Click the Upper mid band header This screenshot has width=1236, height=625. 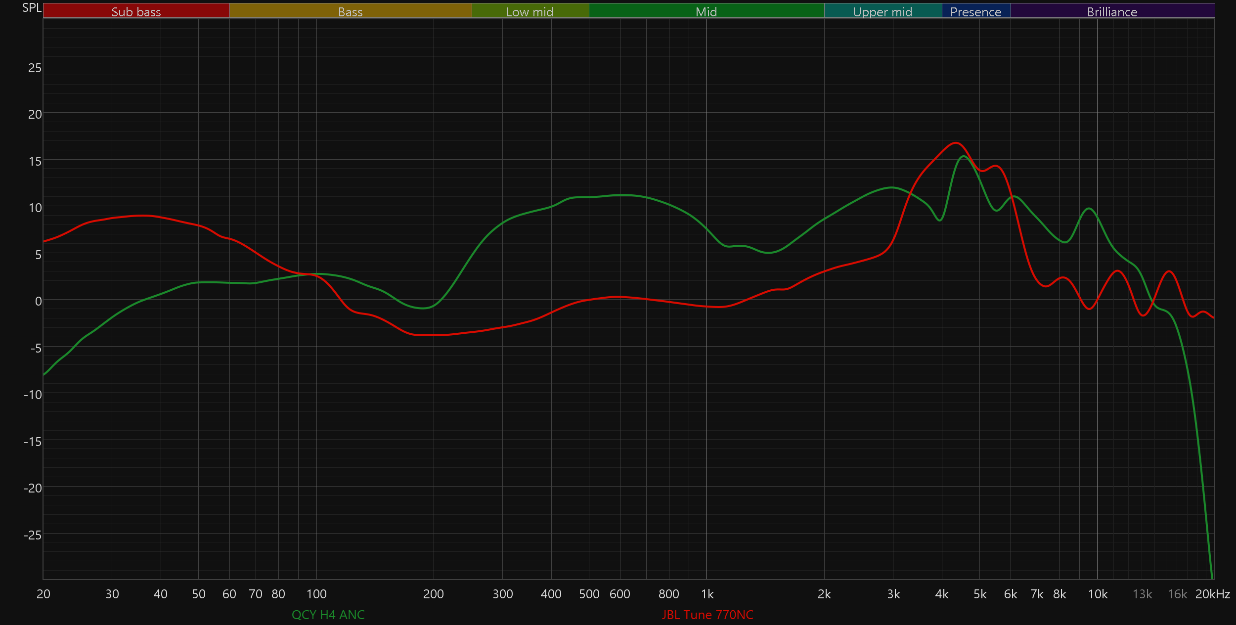tap(883, 11)
